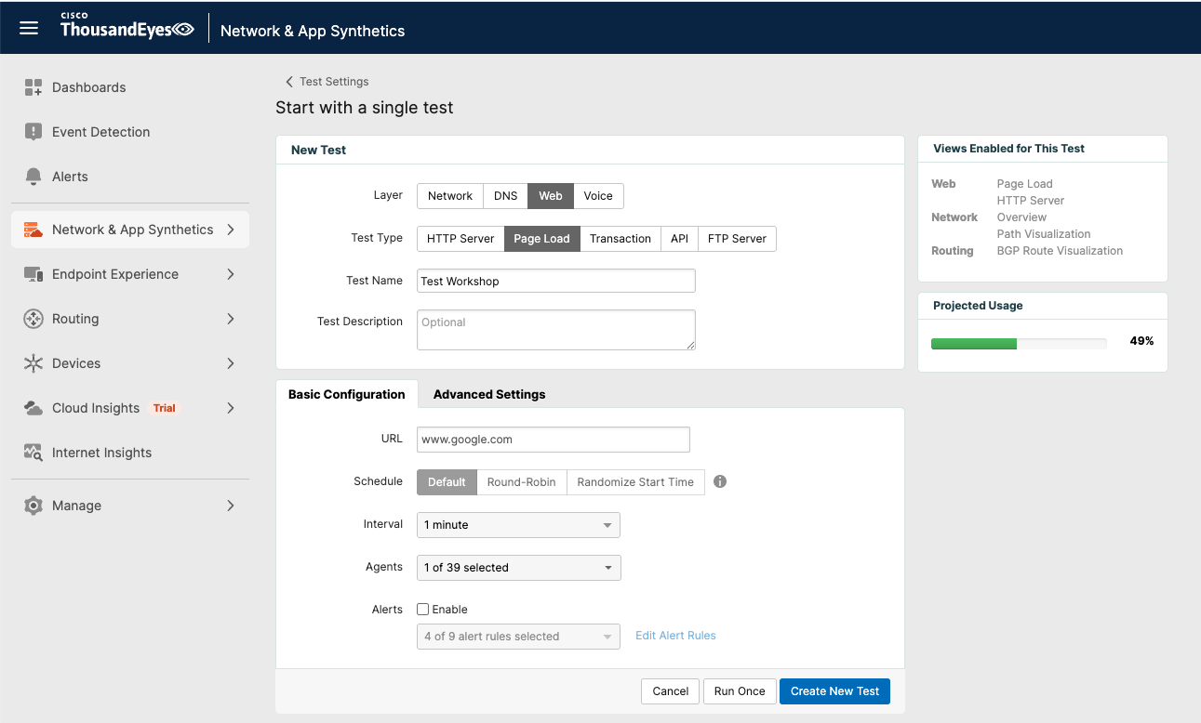Expand Devices submenu chevron

tap(231, 363)
